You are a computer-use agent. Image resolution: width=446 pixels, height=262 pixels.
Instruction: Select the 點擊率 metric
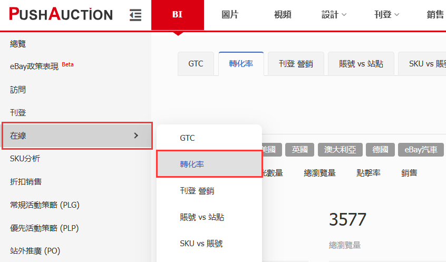pyautogui.click(x=369, y=172)
